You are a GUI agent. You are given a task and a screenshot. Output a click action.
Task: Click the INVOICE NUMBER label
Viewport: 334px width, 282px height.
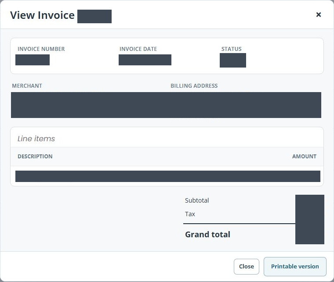tap(41, 49)
